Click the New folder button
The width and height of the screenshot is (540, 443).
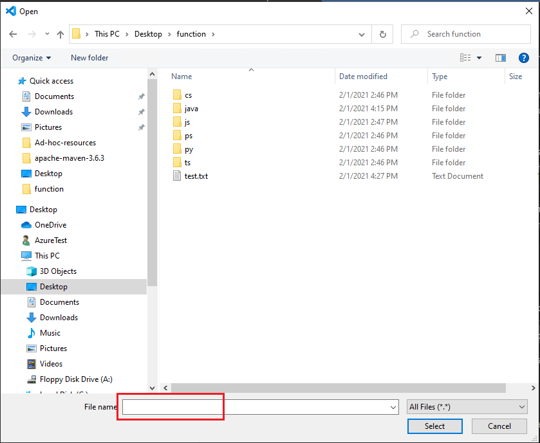coord(89,57)
